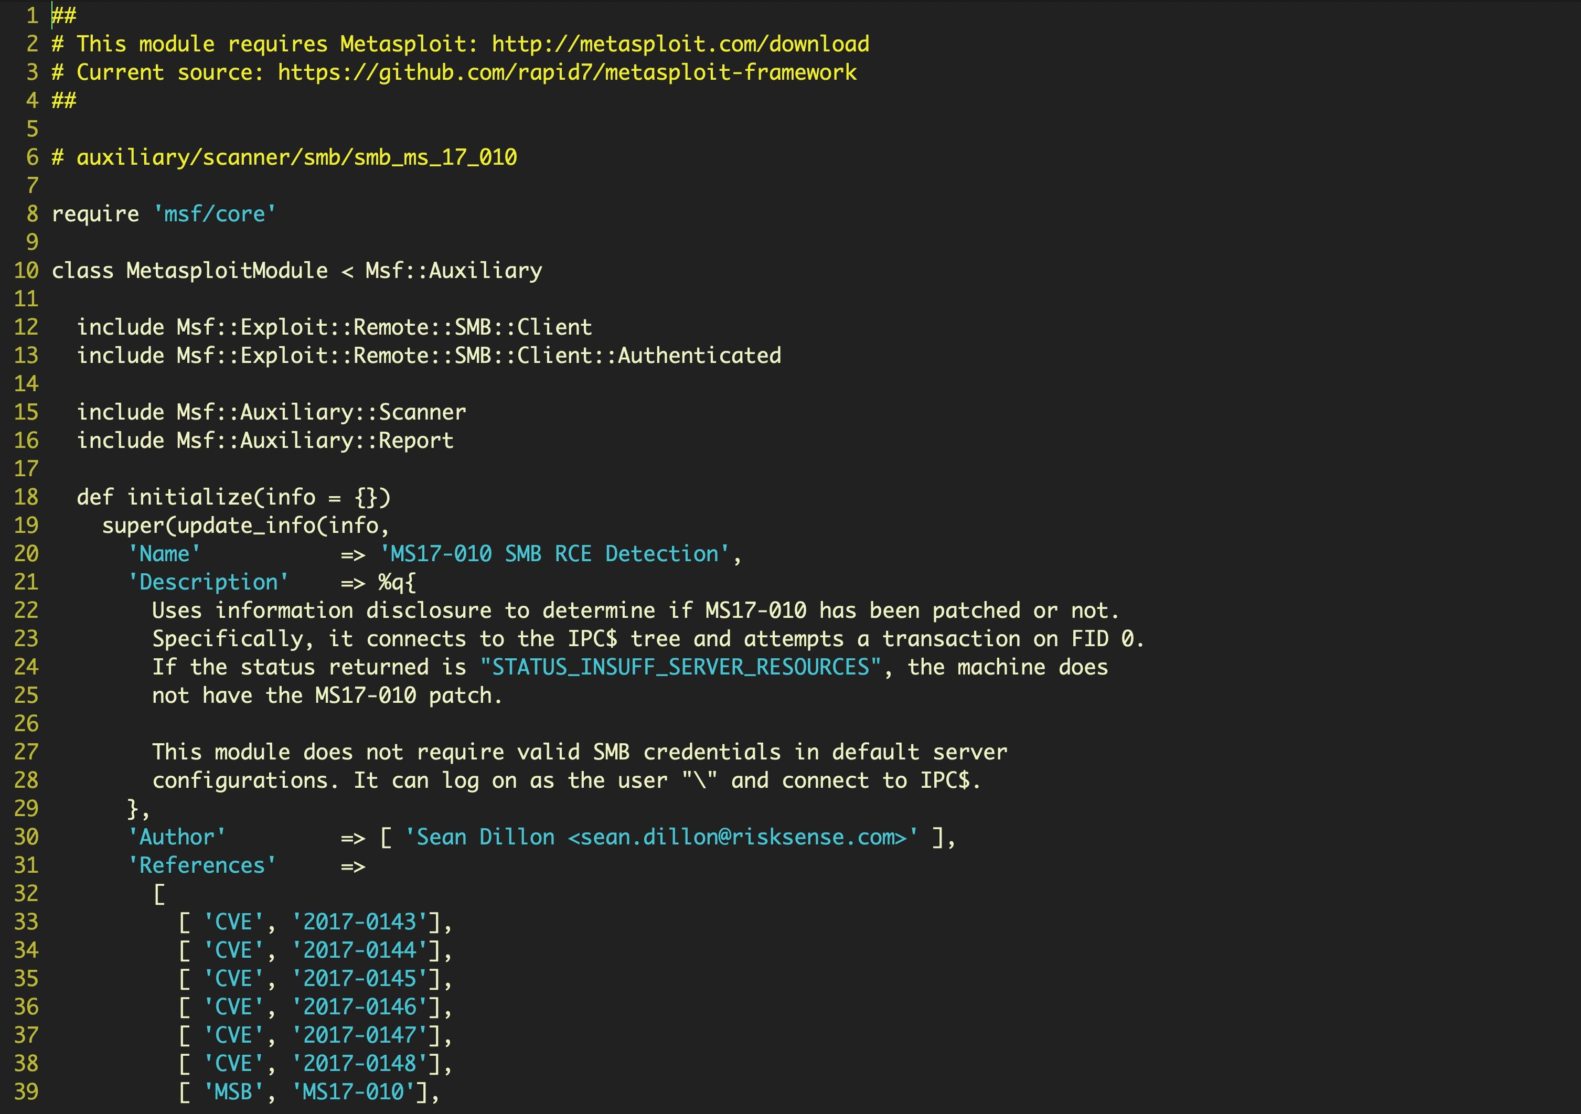The height and width of the screenshot is (1114, 1581).
Task: Click line number 18 in the gutter
Action: pyautogui.click(x=26, y=497)
